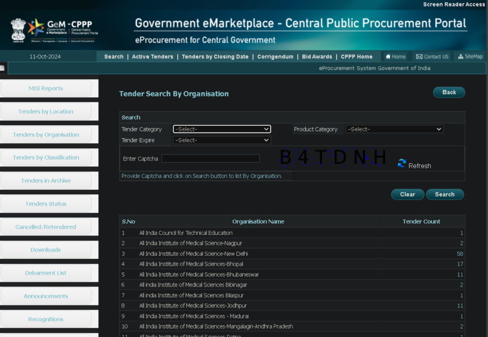Open Tenders by Location in sidebar

[x=46, y=112]
